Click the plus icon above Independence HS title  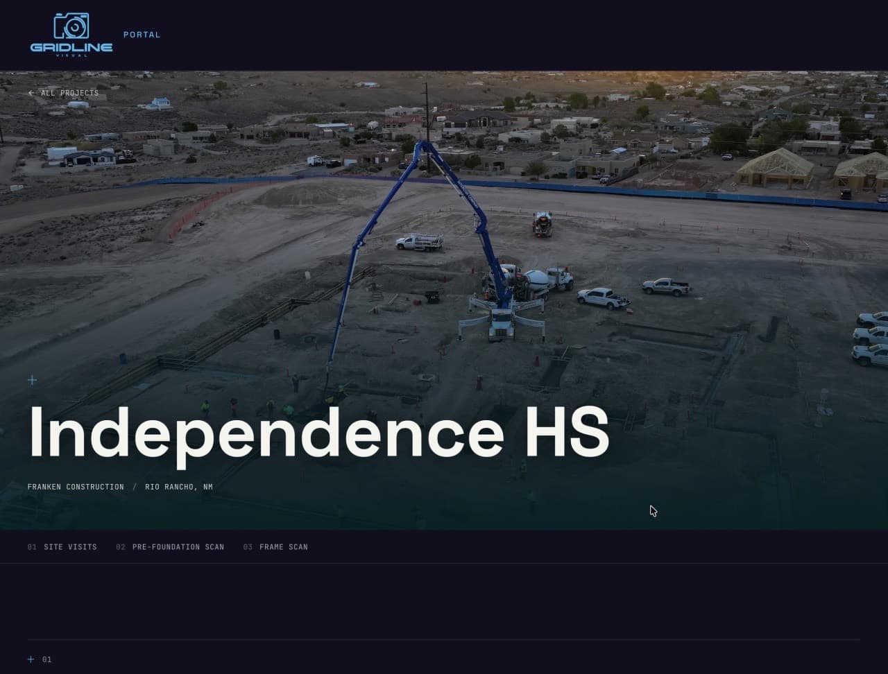point(32,380)
